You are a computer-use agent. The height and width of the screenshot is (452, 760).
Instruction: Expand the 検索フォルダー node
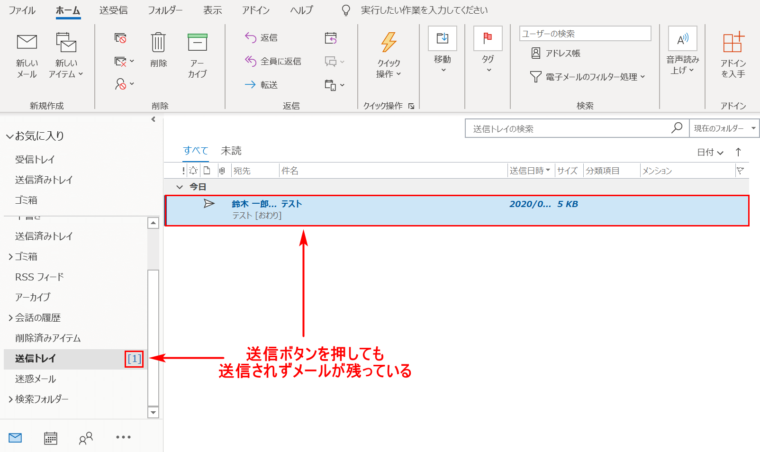coord(10,399)
